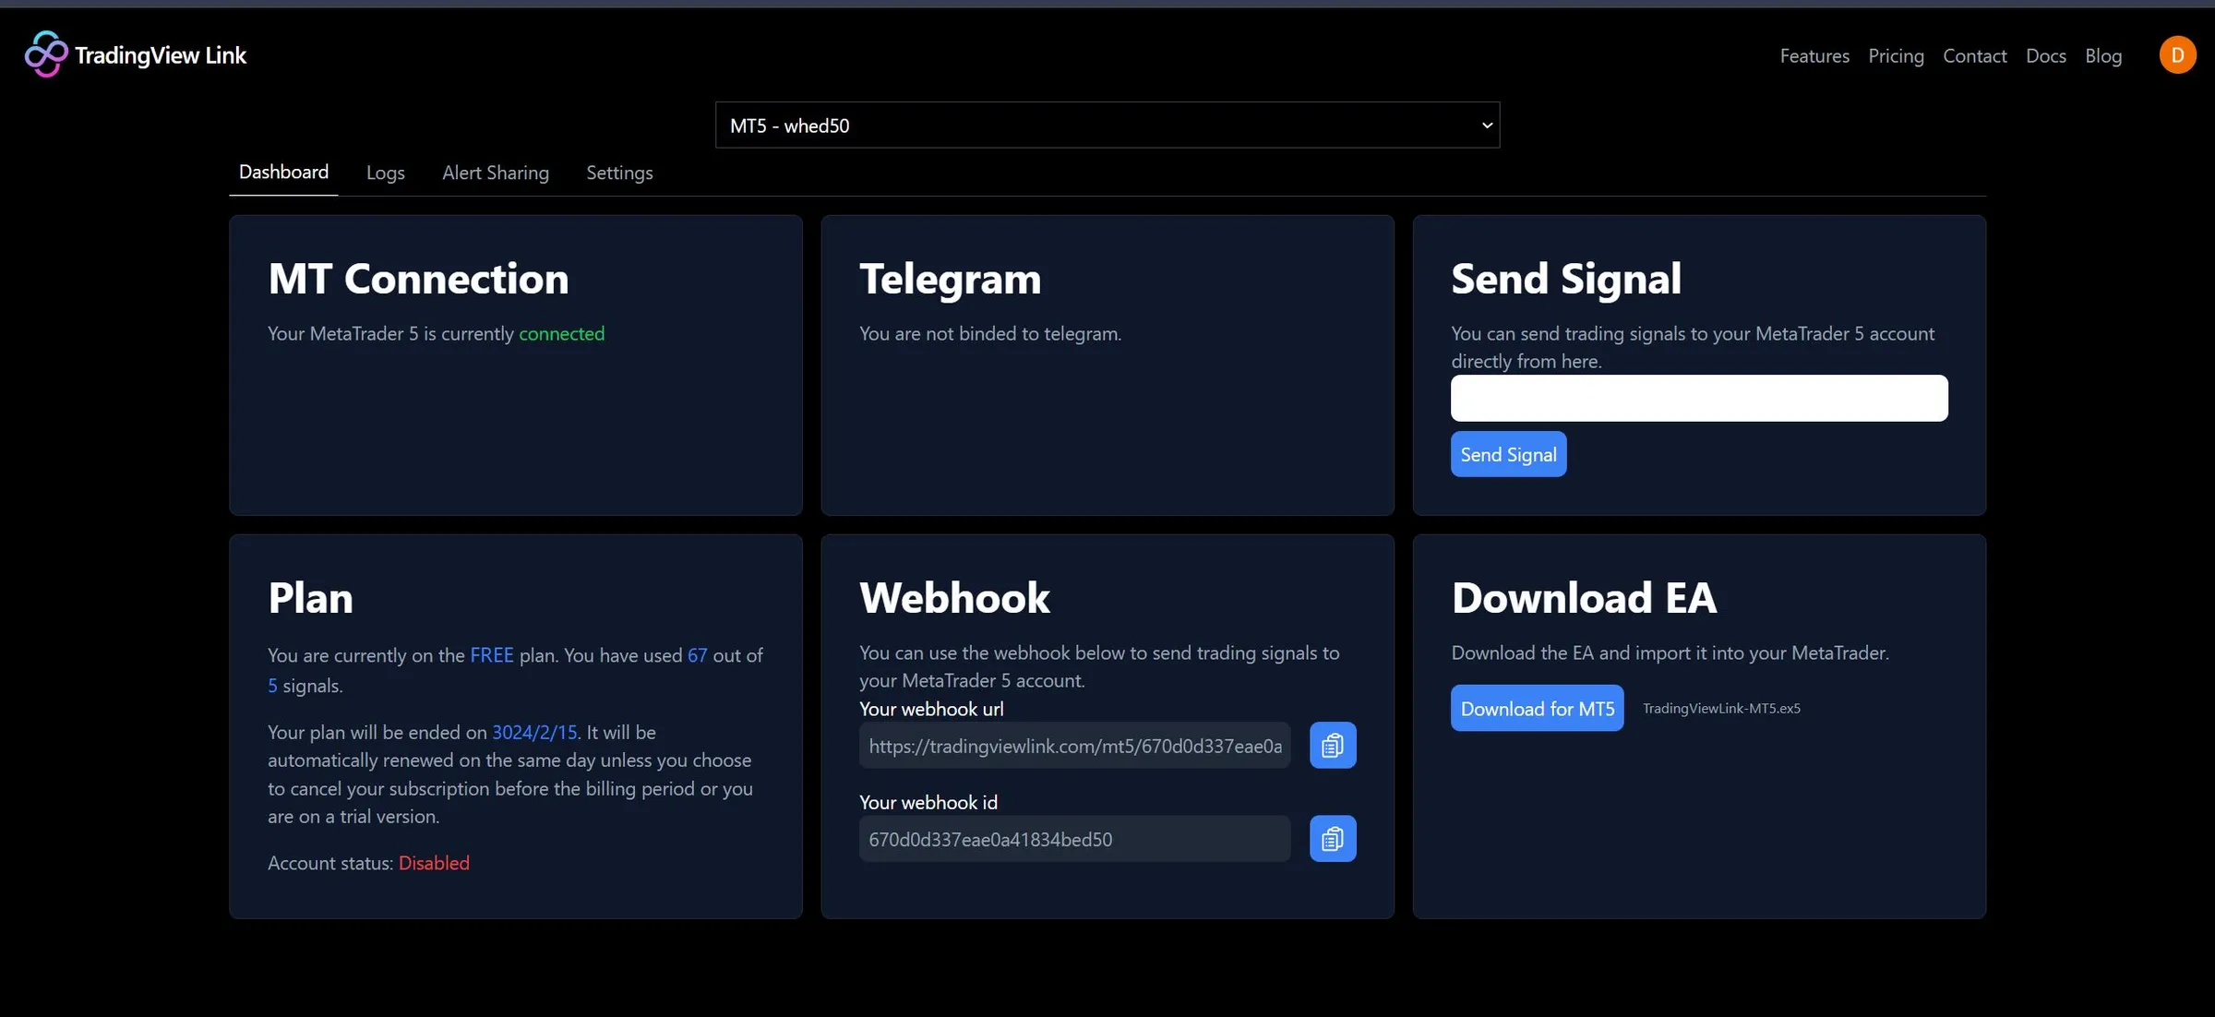
Task: Open the MT5 - whed50 account dropdown
Action: click(x=1107, y=125)
